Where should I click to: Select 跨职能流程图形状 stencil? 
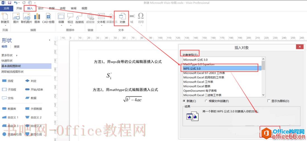click(x=13, y=71)
